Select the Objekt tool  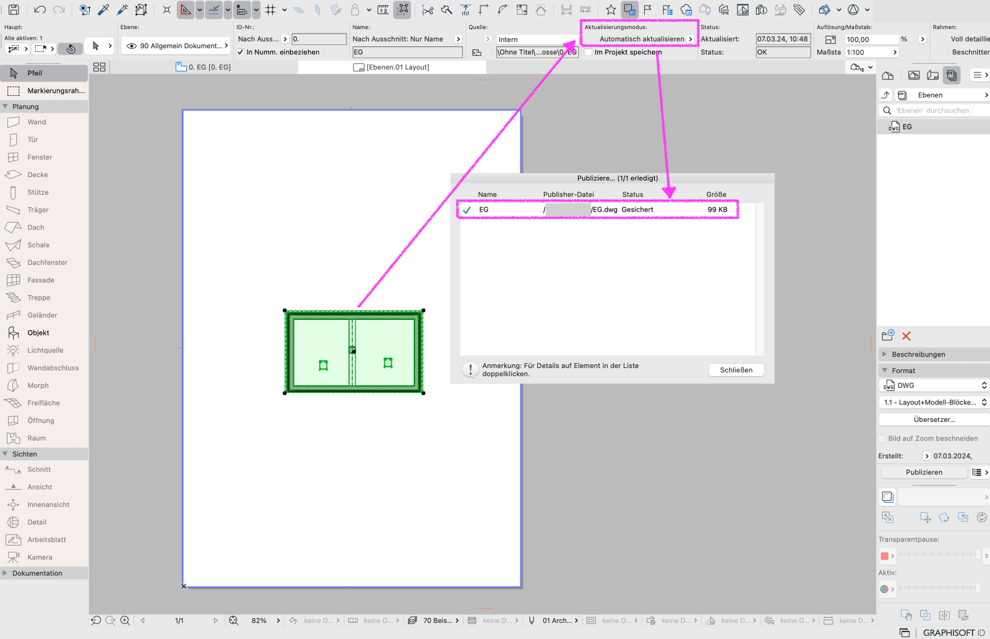(x=38, y=333)
